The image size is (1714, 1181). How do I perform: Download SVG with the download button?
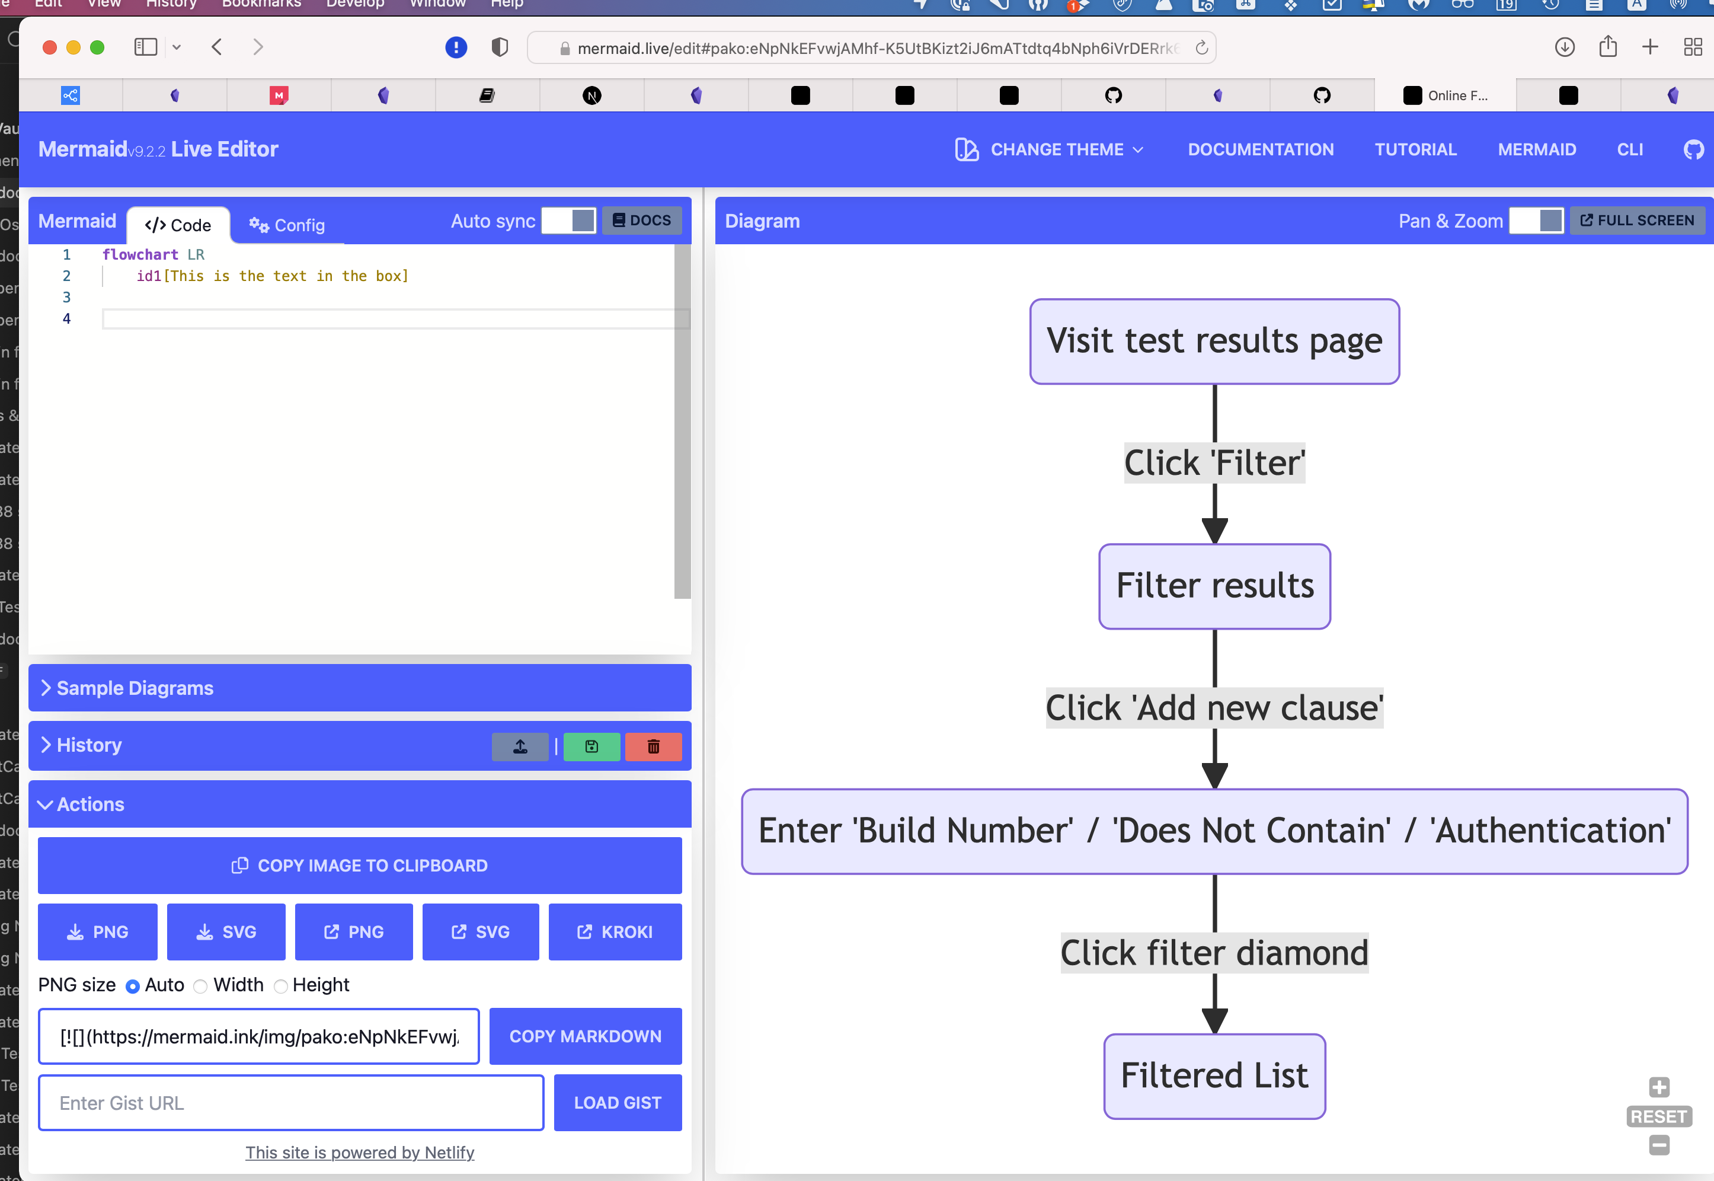[x=226, y=931]
